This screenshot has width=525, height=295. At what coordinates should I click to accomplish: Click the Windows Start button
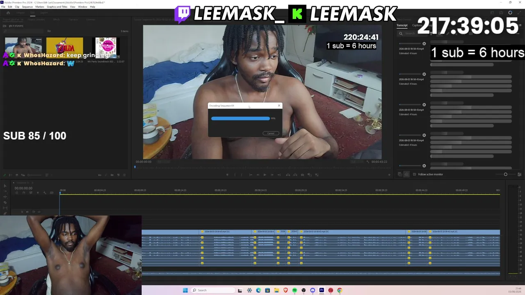tap(185, 290)
